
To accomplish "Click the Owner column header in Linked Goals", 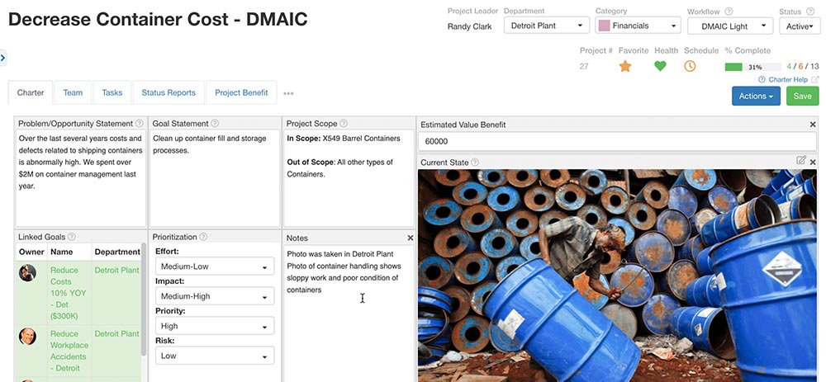I will pyautogui.click(x=31, y=252).
